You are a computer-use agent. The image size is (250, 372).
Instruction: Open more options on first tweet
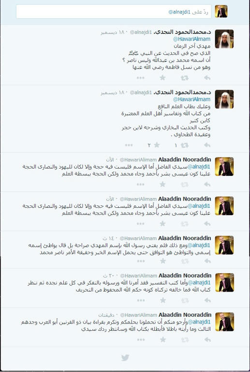141,78
